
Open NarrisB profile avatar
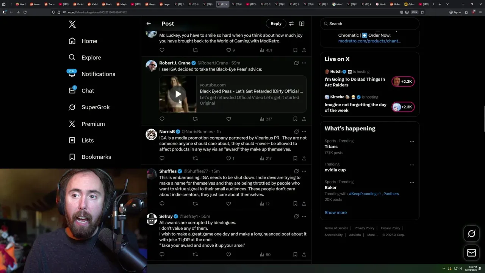(151, 134)
